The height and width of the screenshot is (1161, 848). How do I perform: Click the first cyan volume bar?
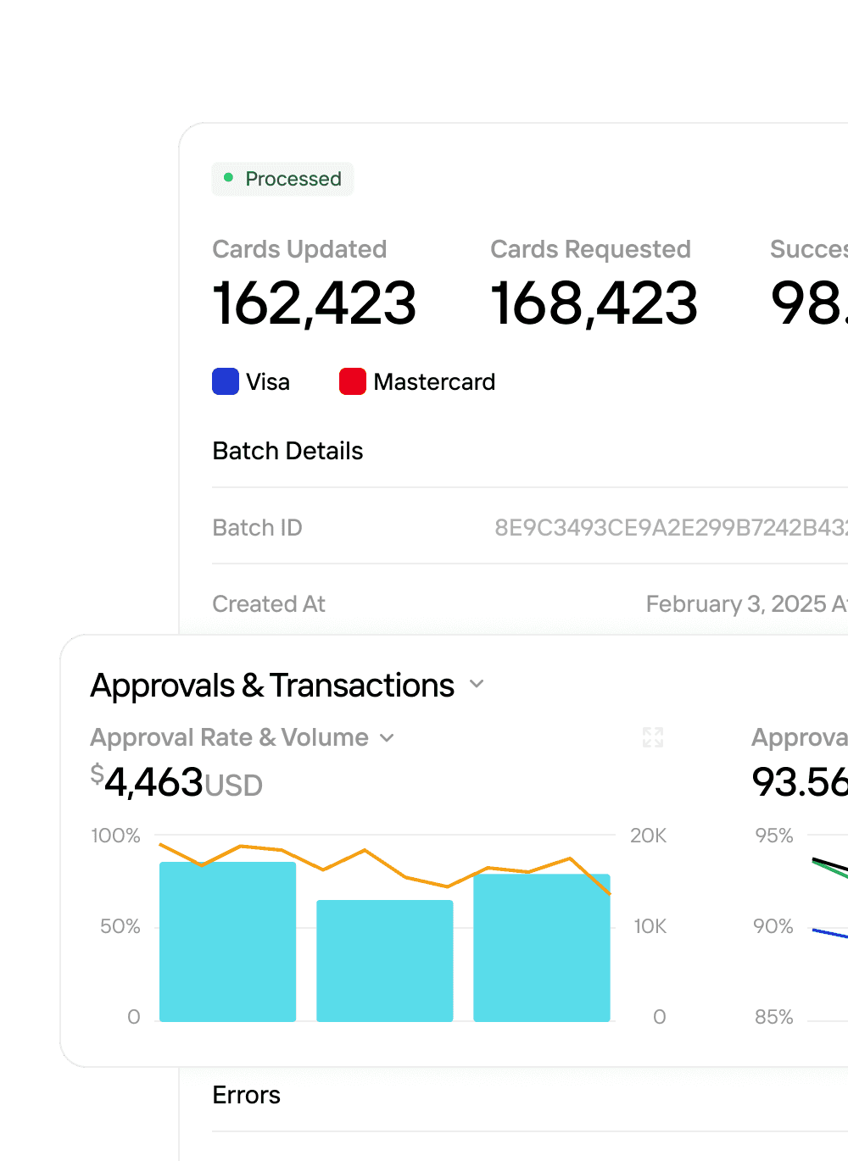click(228, 942)
